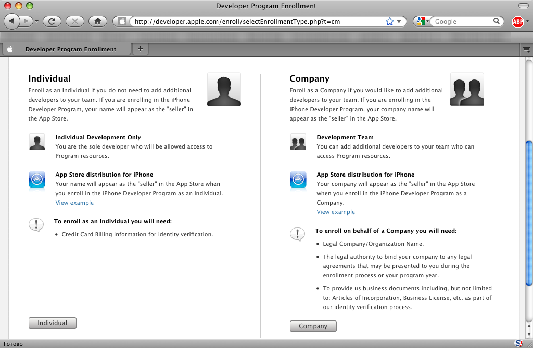This screenshot has height=348, width=533.
Task: Click the browser Forward arrow button
Action: (x=27, y=21)
